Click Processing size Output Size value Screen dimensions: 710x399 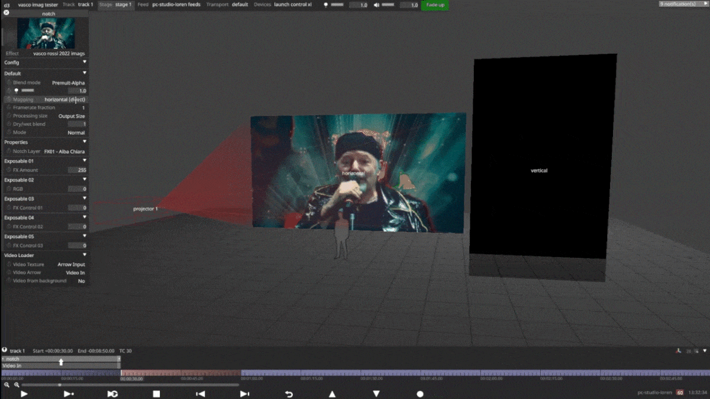coord(72,116)
